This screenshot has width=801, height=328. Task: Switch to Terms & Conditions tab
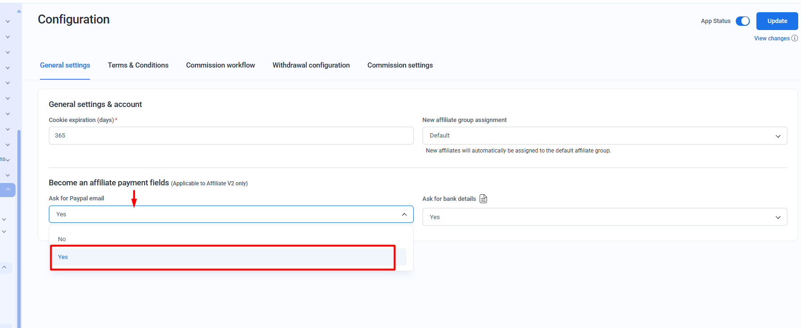click(138, 65)
